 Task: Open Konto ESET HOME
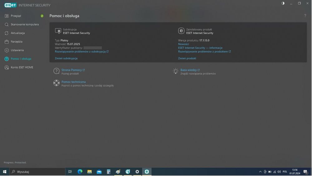[22, 68]
